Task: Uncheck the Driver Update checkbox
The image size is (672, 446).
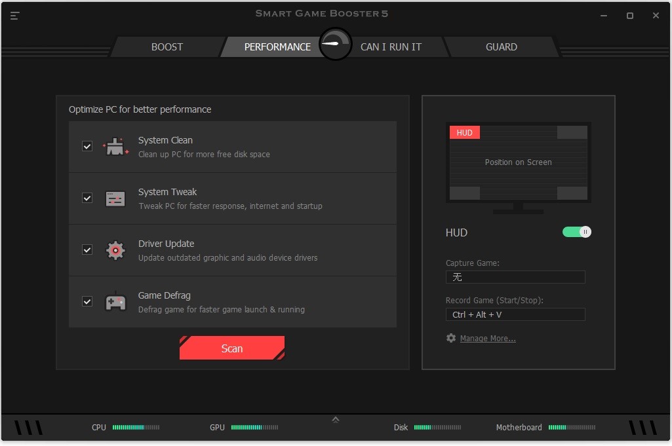Action: point(87,250)
